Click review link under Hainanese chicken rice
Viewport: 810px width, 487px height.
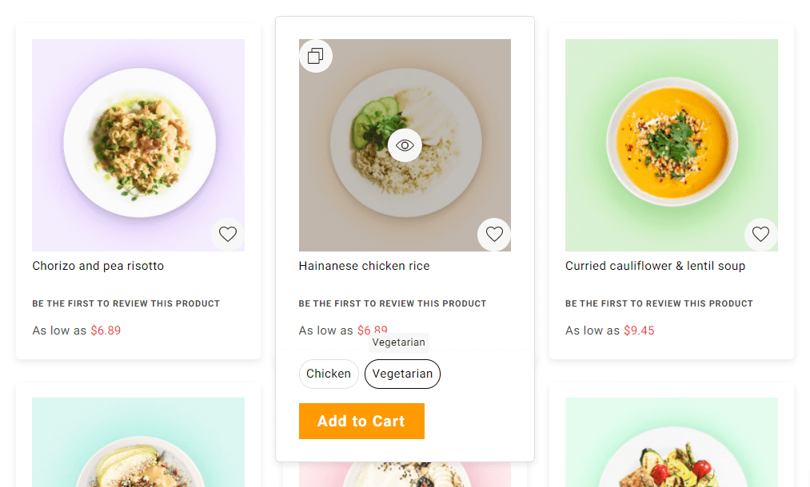pos(393,303)
